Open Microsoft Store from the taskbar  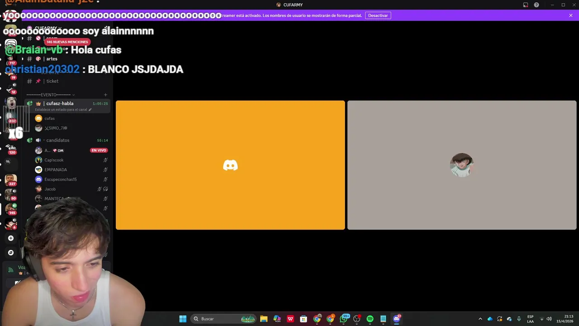[x=304, y=319]
